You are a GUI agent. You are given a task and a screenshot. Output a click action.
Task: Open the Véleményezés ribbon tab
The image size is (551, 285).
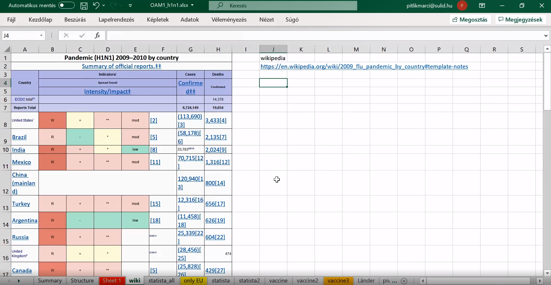point(229,20)
